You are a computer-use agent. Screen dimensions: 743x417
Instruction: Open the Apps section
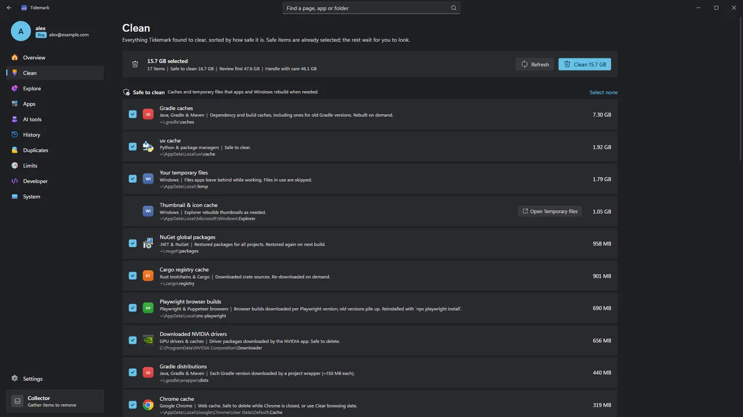point(55,104)
